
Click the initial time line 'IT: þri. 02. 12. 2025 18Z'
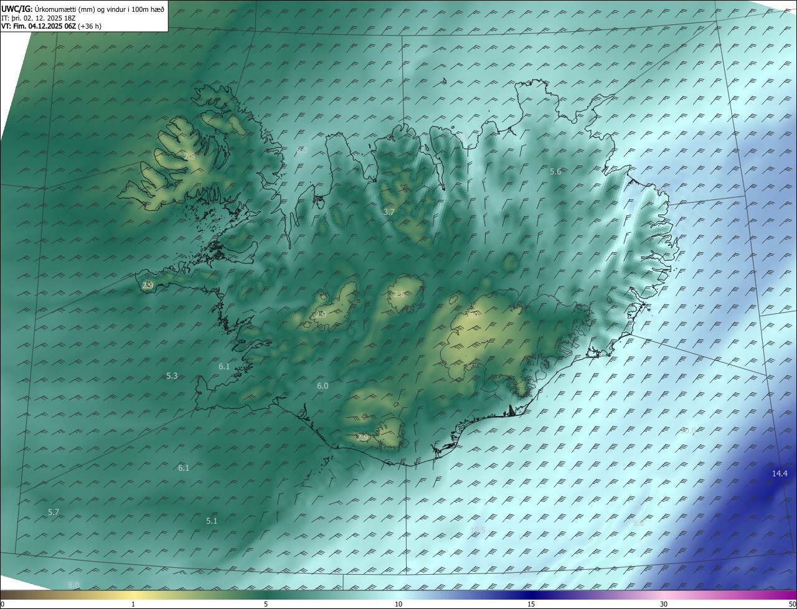click(39, 18)
